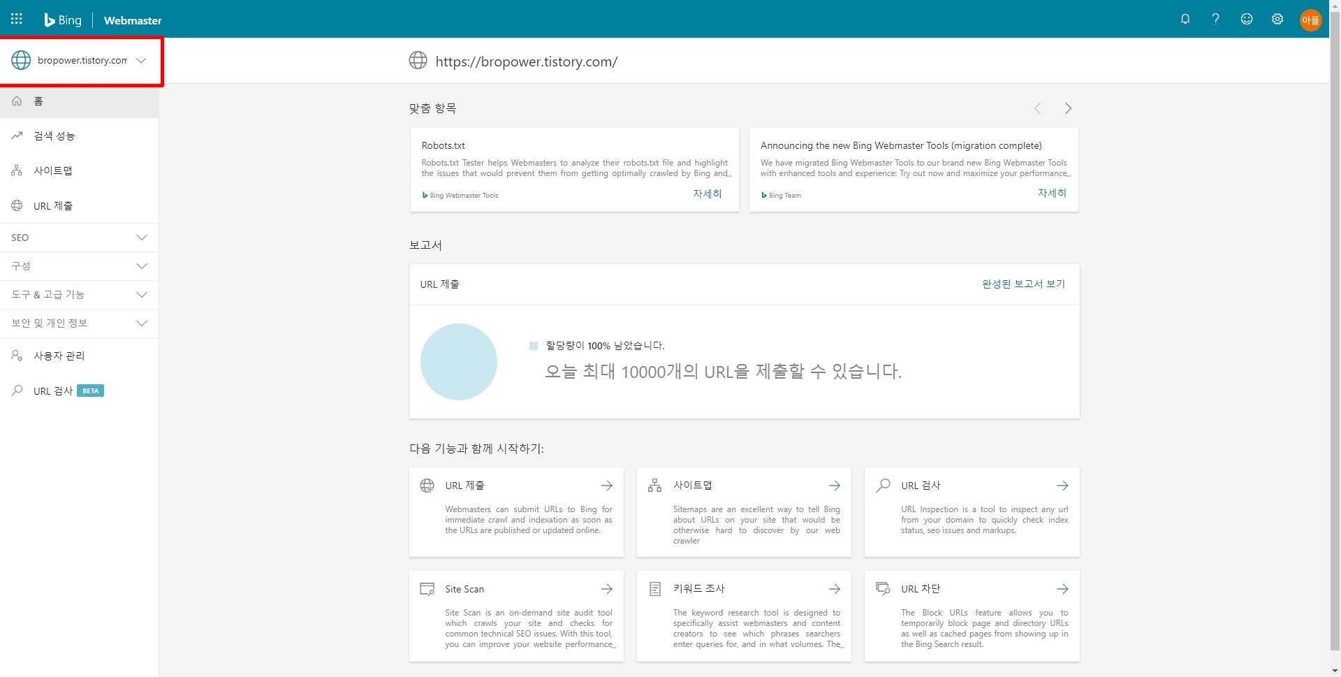The height and width of the screenshot is (677, 1341).
Task: Open 사이트맵 in the sidebar
Action: point(80,170)
